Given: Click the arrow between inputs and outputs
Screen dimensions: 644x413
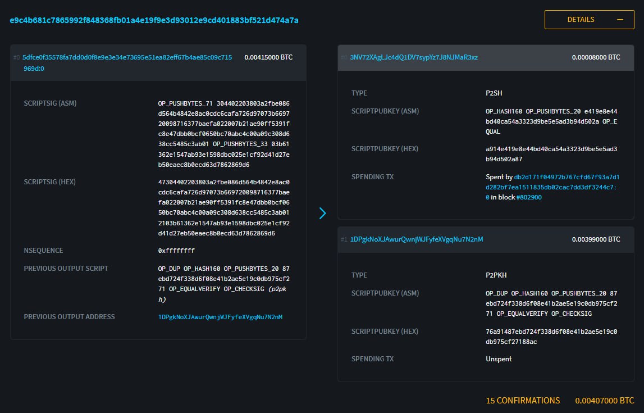Looking at the screenshot, I should coord(322,213).
